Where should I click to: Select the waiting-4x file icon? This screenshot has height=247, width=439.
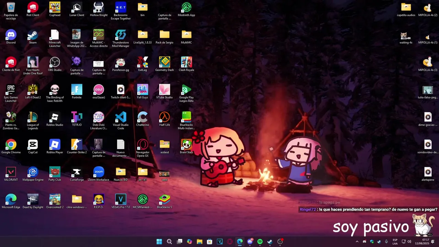[406, 37]
